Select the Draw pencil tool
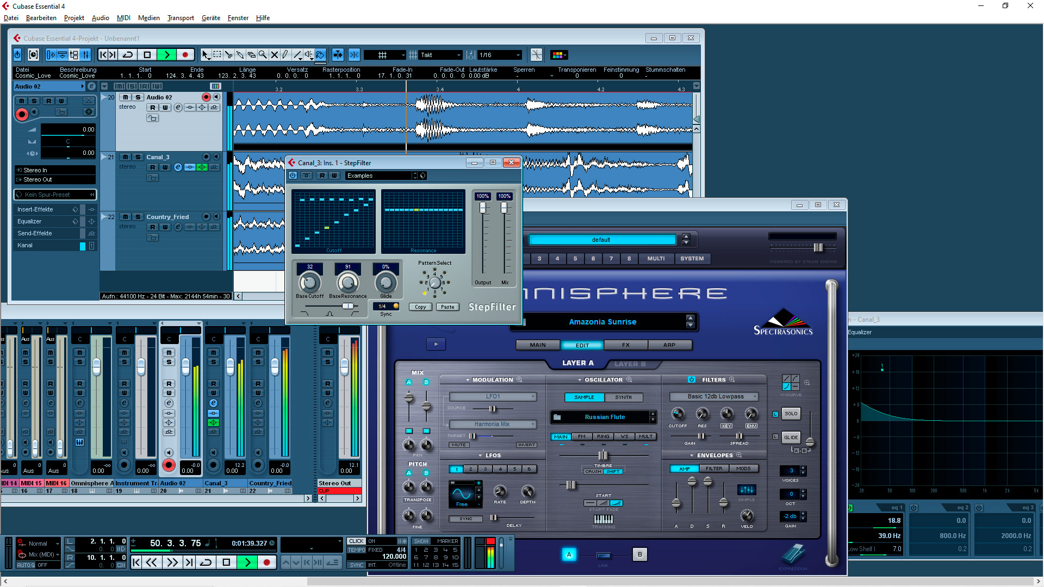Screen dimensions: 1044x587 pyautogui.click(x=285, y=55)
